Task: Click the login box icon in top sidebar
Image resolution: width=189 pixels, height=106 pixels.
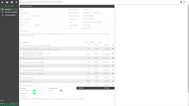Action: coord(17,2)
